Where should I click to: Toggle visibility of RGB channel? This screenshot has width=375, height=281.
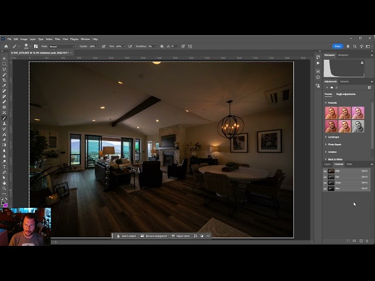tap(325, 171)
